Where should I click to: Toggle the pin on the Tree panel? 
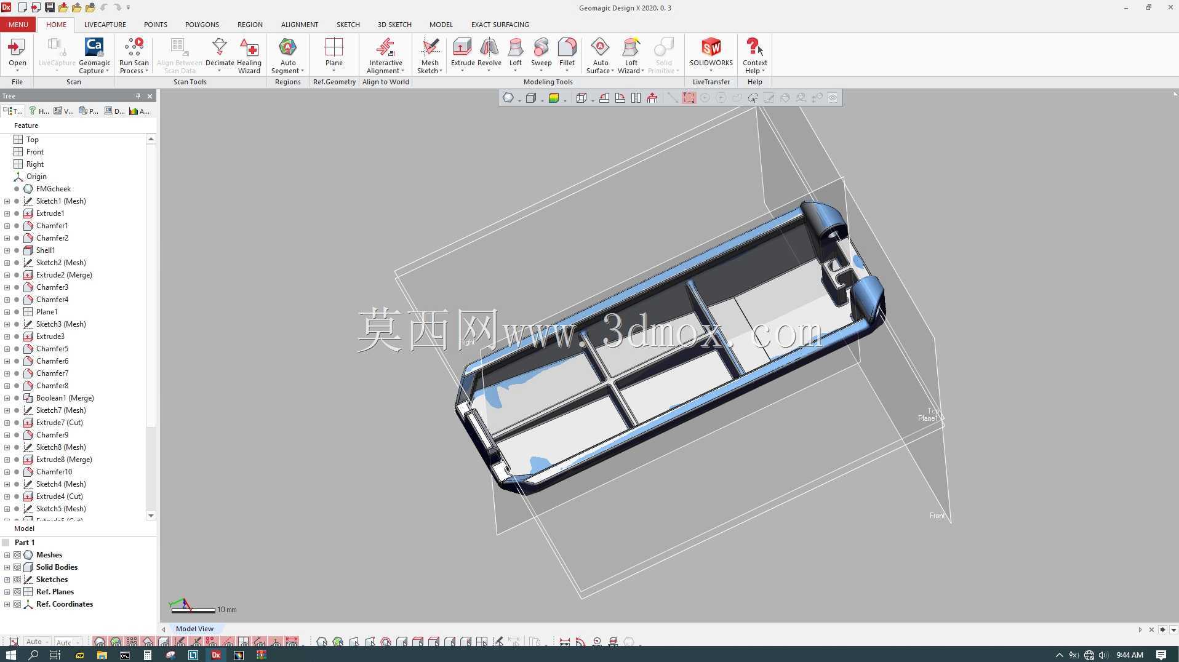[138, 96]
